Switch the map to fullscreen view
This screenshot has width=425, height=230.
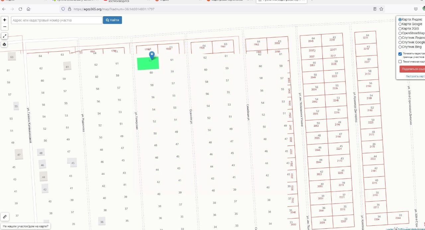pyautogui.click(x=5, y=36)
